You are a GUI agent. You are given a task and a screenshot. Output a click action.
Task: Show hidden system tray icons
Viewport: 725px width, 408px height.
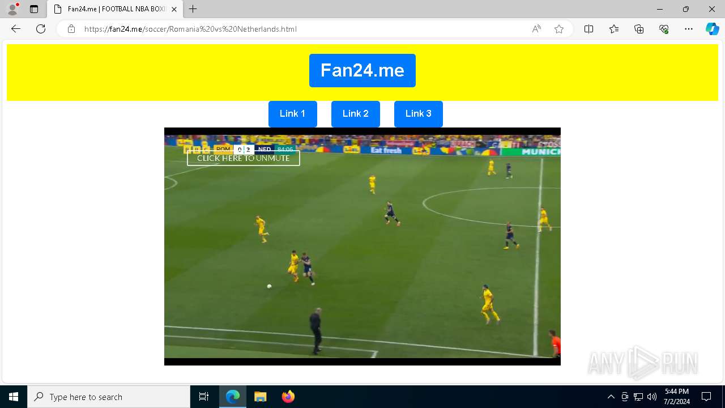click(x=611, y=397)
